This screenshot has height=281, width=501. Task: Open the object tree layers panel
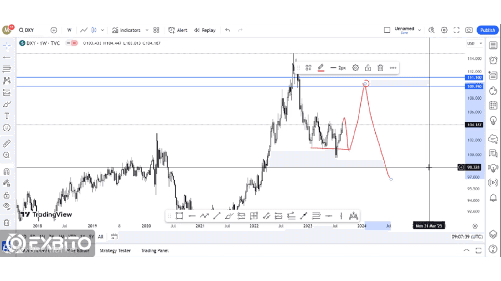(493, 234)
